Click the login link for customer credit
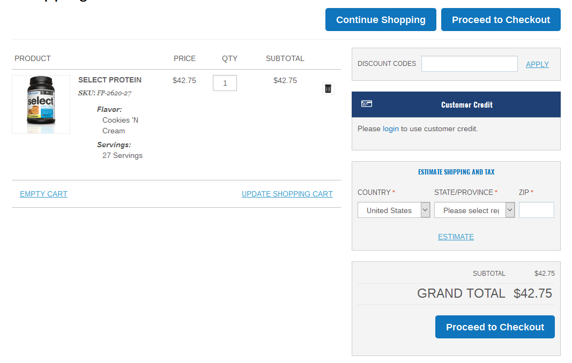Screen dimensions: 572x363 click(390, 128)
